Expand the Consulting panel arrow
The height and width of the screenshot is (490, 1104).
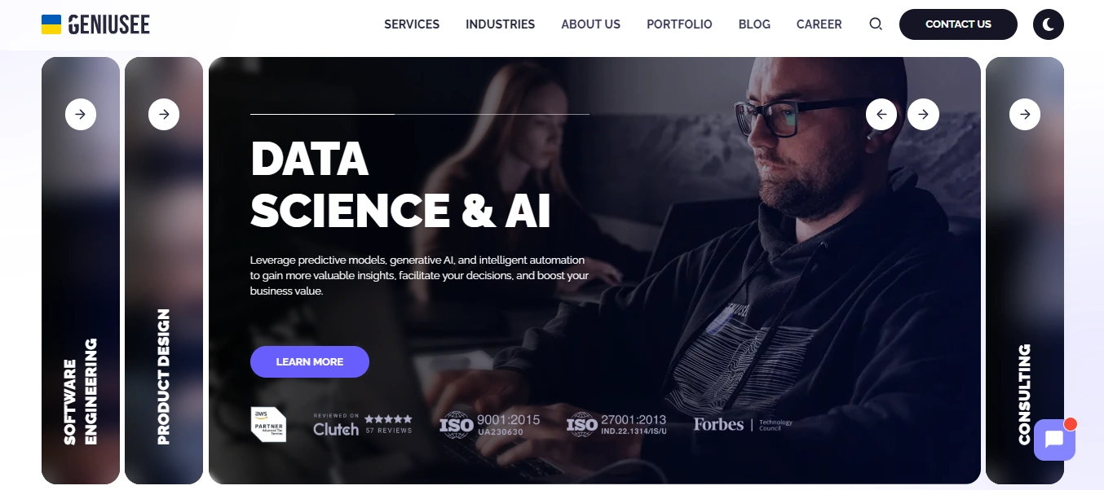click(x=1025, y=115)
